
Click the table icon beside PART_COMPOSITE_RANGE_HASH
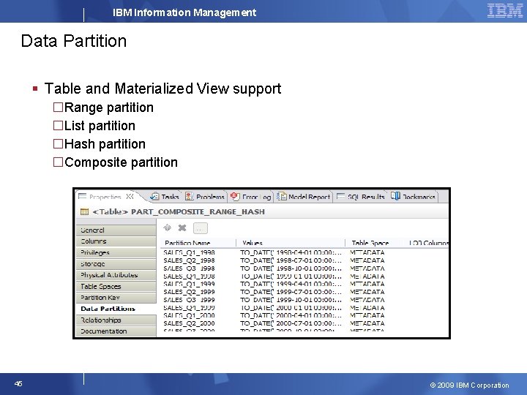pos(85,211)
